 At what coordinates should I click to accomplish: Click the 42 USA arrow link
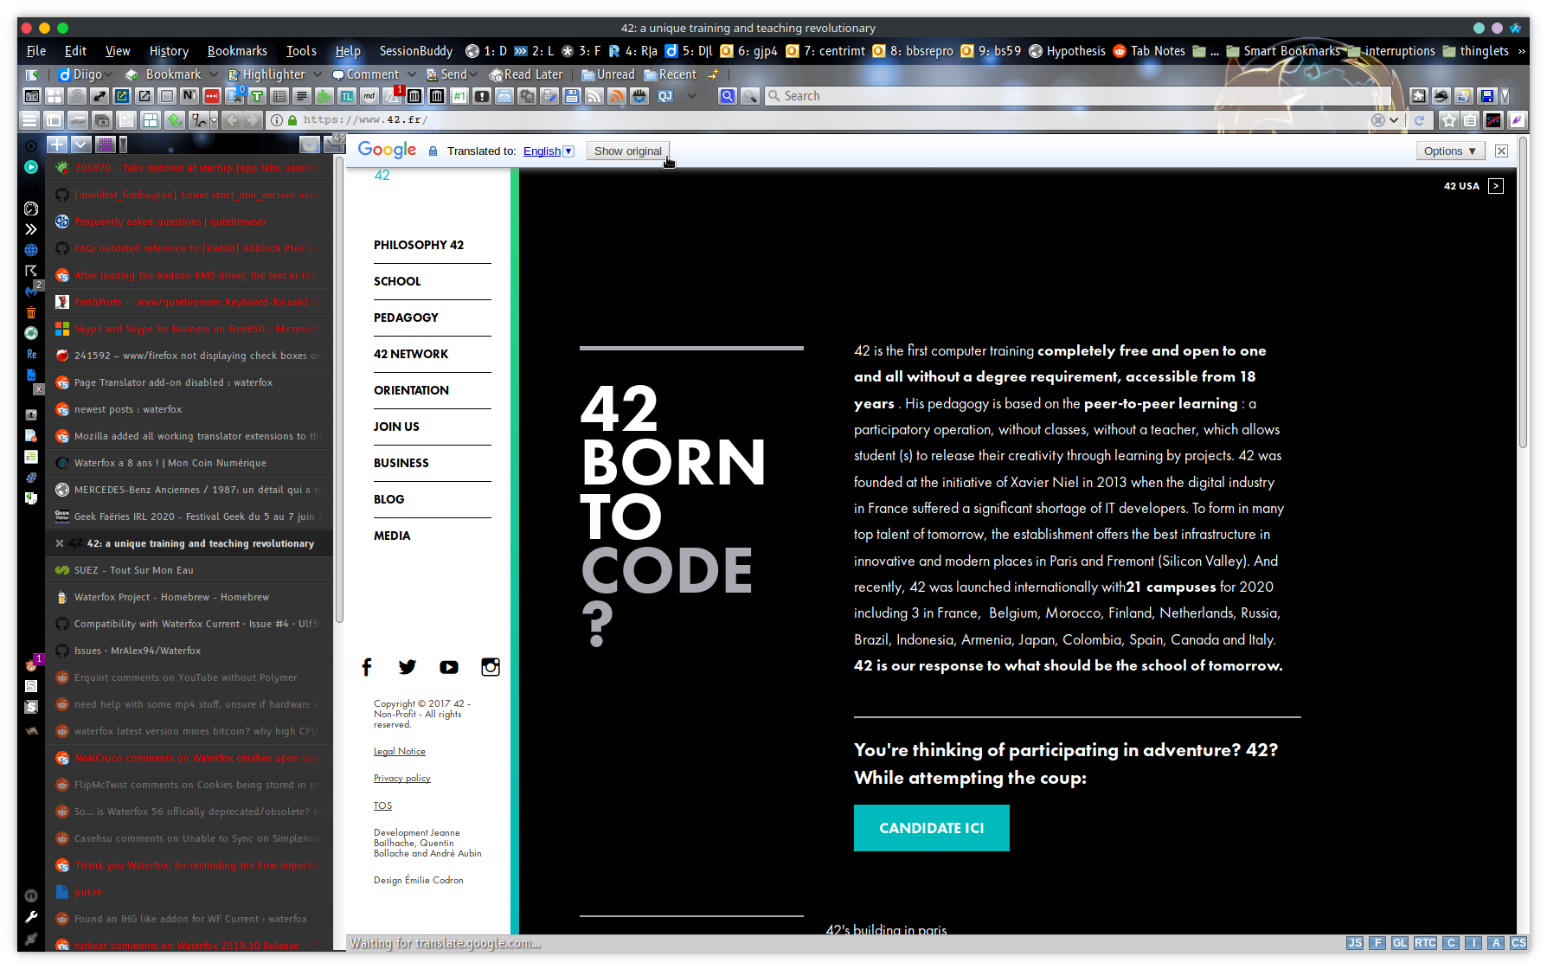1496,186
